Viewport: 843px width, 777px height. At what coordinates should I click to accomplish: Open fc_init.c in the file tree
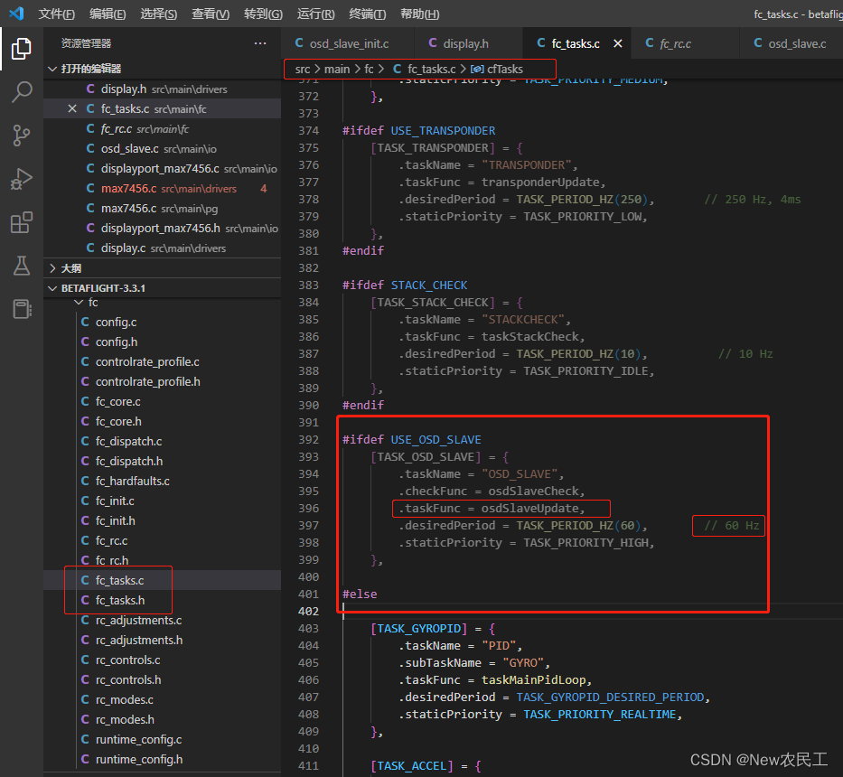163,501
